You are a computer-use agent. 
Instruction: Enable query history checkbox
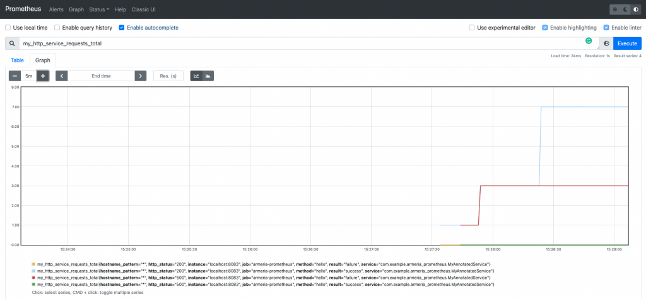pyautogui.click(x=57, y=28)
